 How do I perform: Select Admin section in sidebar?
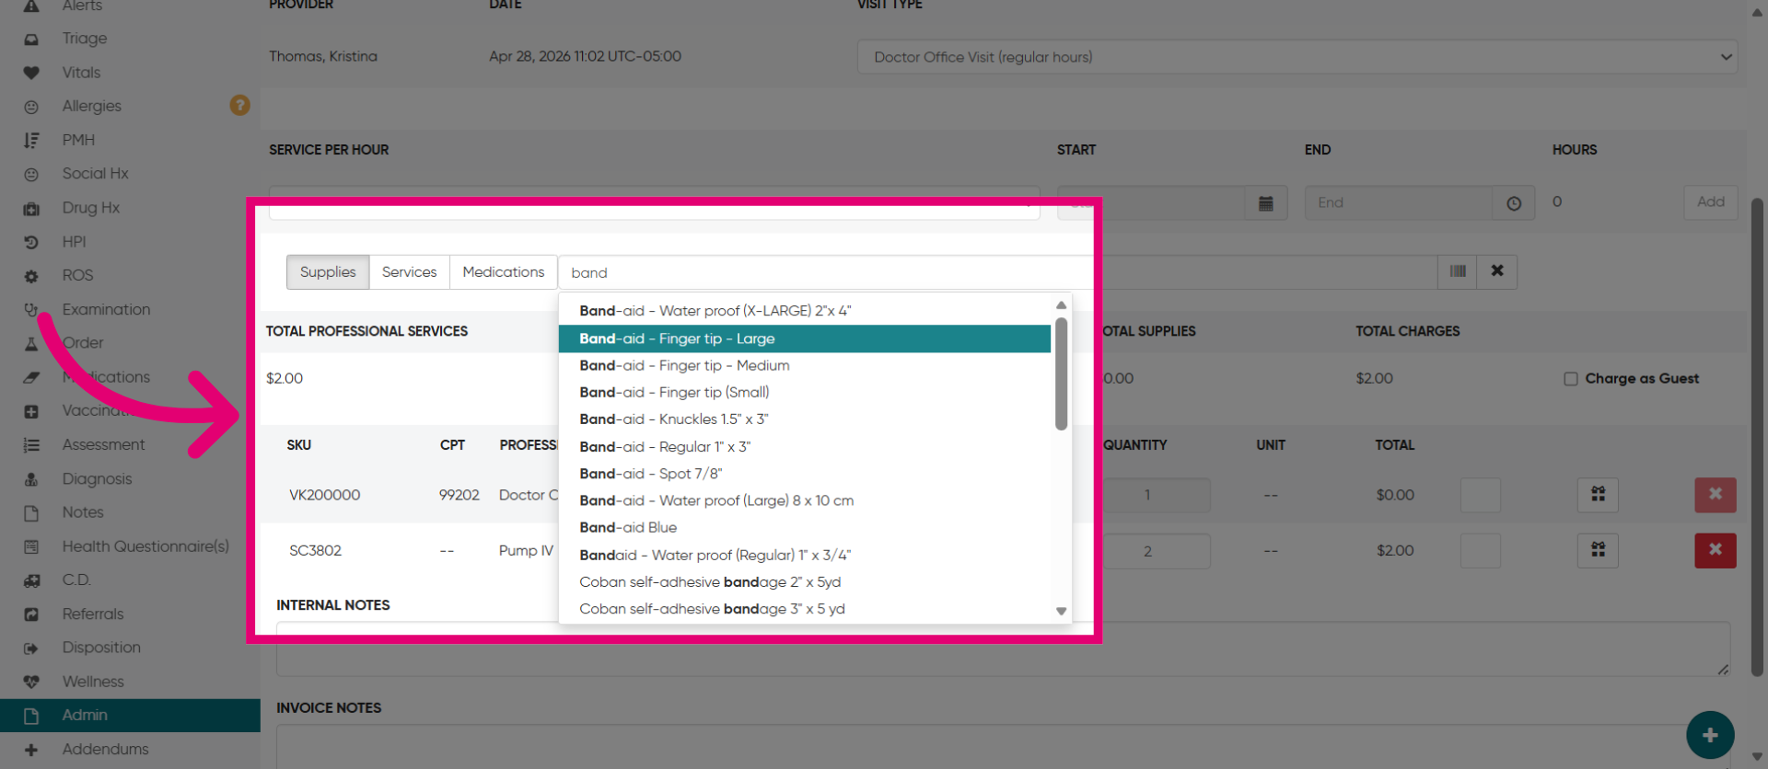tap(130, 716)
